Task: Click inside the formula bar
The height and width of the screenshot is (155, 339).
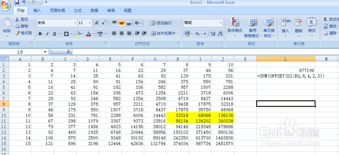Action: [x=205, y=51]
